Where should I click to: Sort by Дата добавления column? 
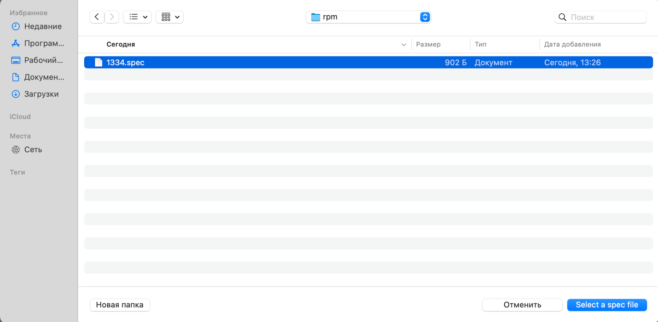pos(572,45)
